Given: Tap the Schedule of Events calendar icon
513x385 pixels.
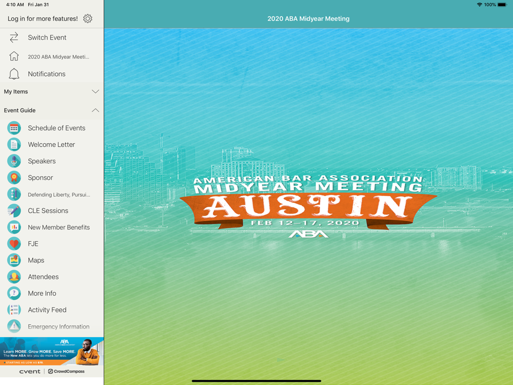Looking at the screenshot, I should (x=14, y=128).
